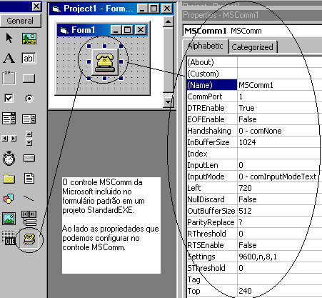Viewport: 322px width, 298px height.
Task: Maximize the Form1 designer window
Action: pos(127,30)
